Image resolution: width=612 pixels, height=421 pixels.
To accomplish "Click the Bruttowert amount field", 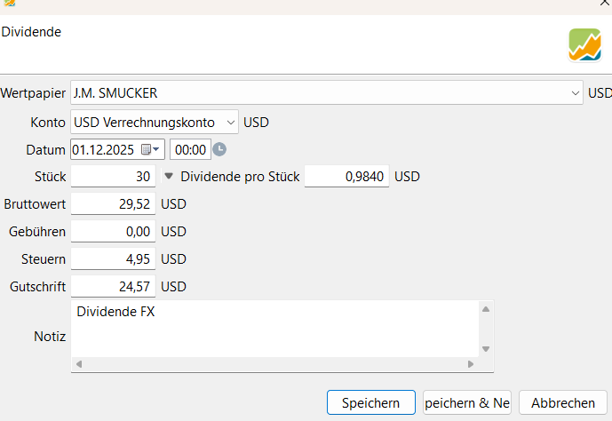I will point(113,204).
